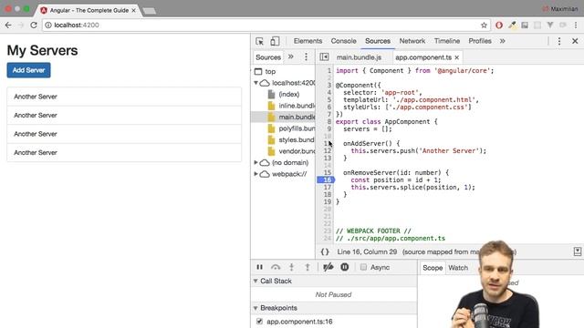Open the (index) file
Screen dimensions: 584x328
(289, 94)
